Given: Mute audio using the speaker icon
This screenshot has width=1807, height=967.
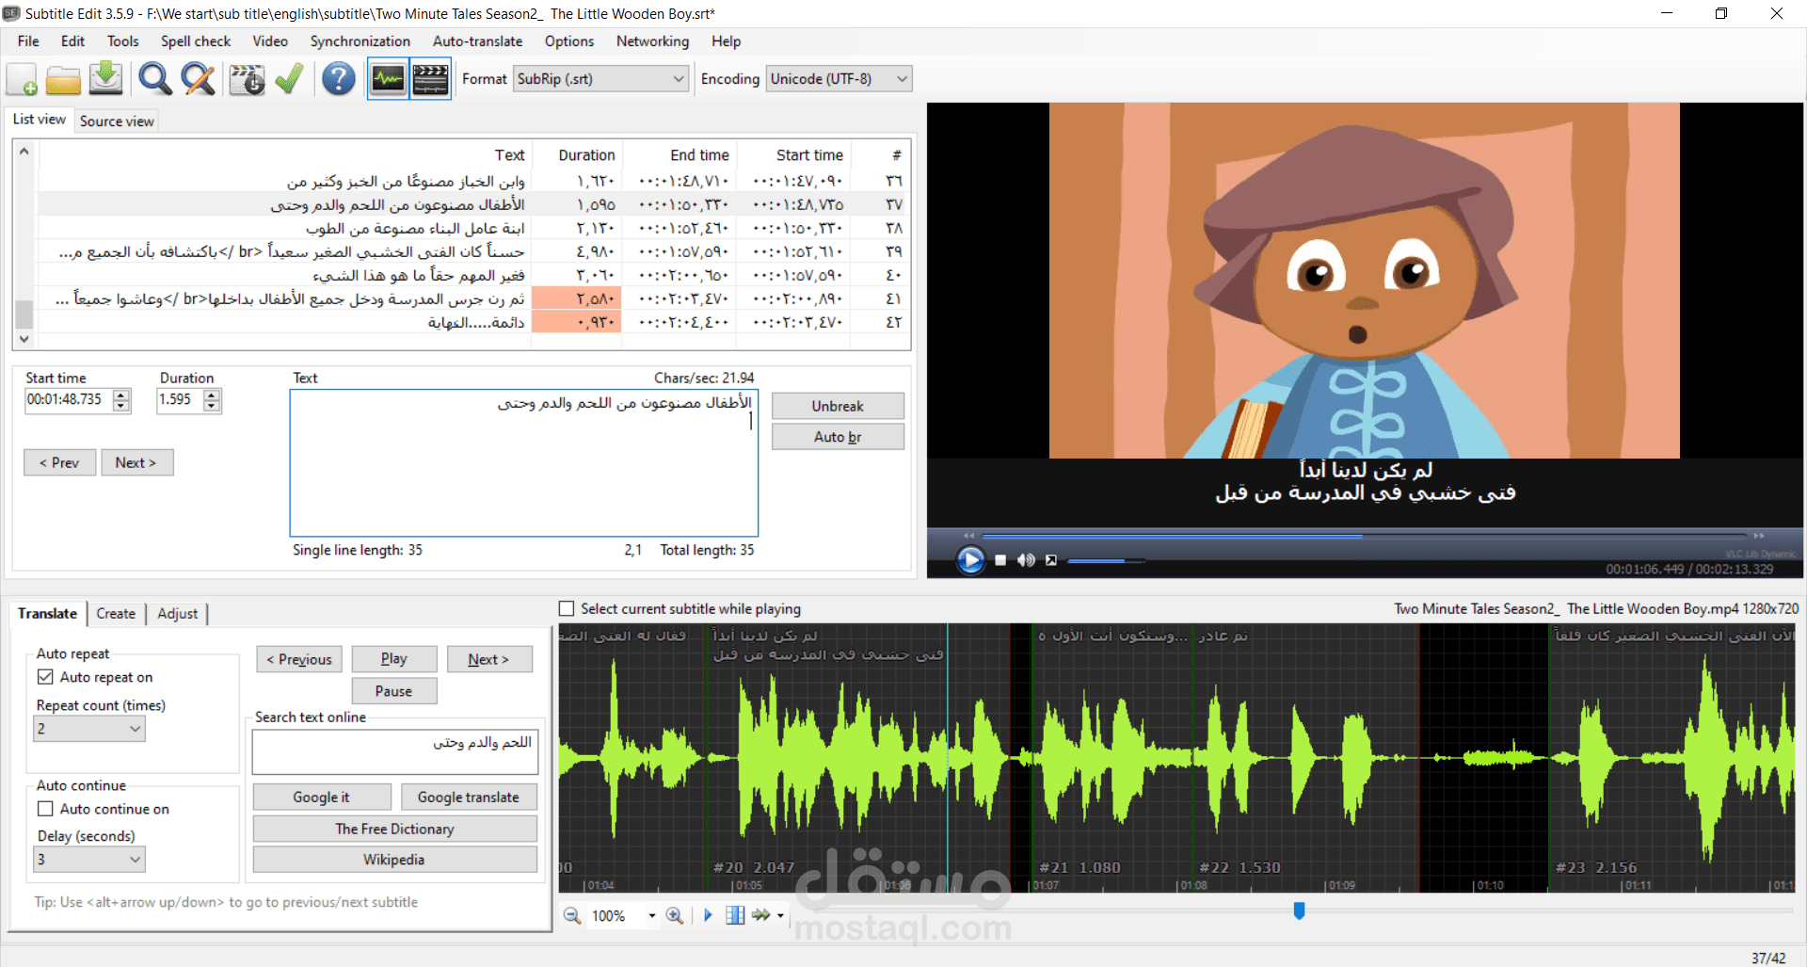Looking at the screenshot, I should pyautogui.click(x=1026, y=560).
